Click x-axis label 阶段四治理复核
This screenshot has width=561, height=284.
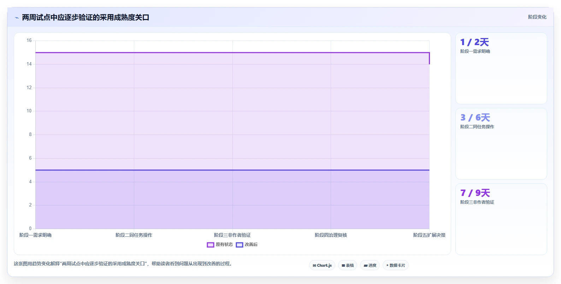pos(331,235)
